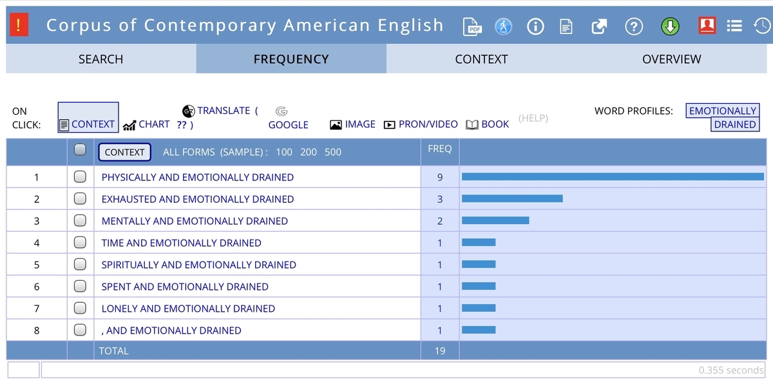Image resolution: width=773 pixels, height=380 pixels.
Task: Toggle the select-all checkbox in table header
Action: pos(80,149)
